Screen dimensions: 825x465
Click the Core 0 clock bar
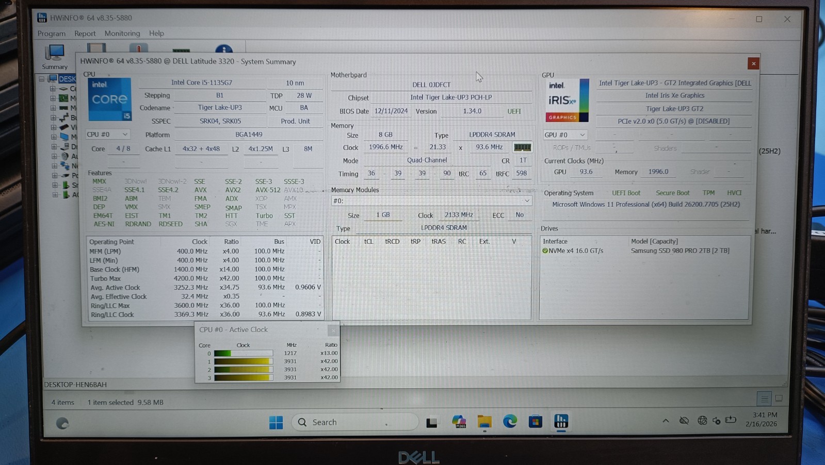243,354
